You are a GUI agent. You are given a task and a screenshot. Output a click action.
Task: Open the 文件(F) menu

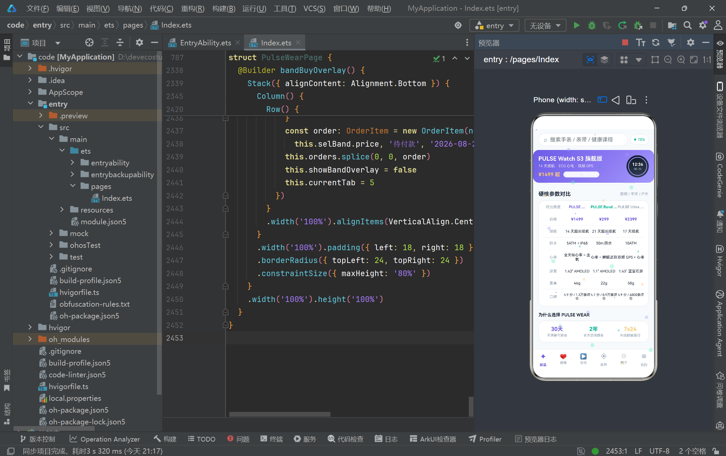point(38,8)
